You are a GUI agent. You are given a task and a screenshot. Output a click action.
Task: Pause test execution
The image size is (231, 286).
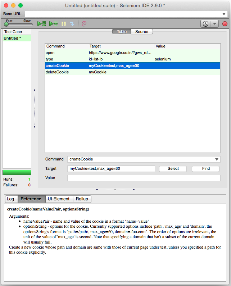point(64,24)
